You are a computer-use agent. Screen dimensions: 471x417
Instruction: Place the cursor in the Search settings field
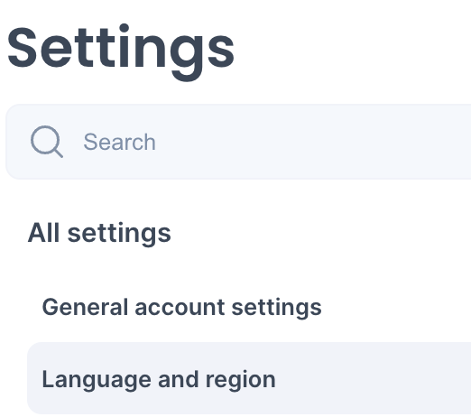(238, 142)
